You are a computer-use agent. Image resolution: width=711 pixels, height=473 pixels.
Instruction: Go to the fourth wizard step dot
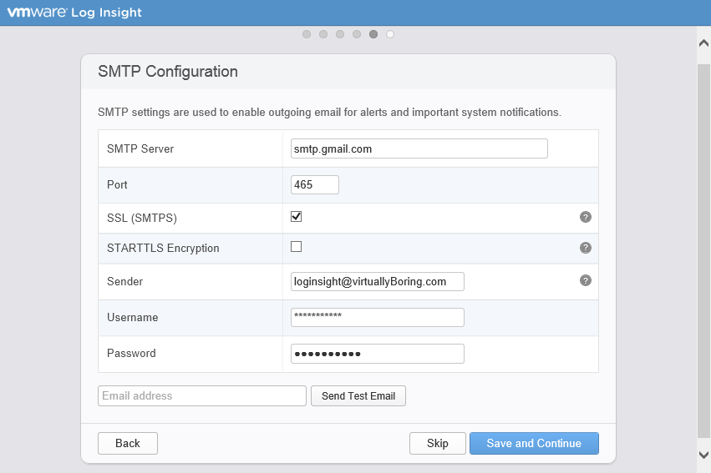tap(357, 34)
